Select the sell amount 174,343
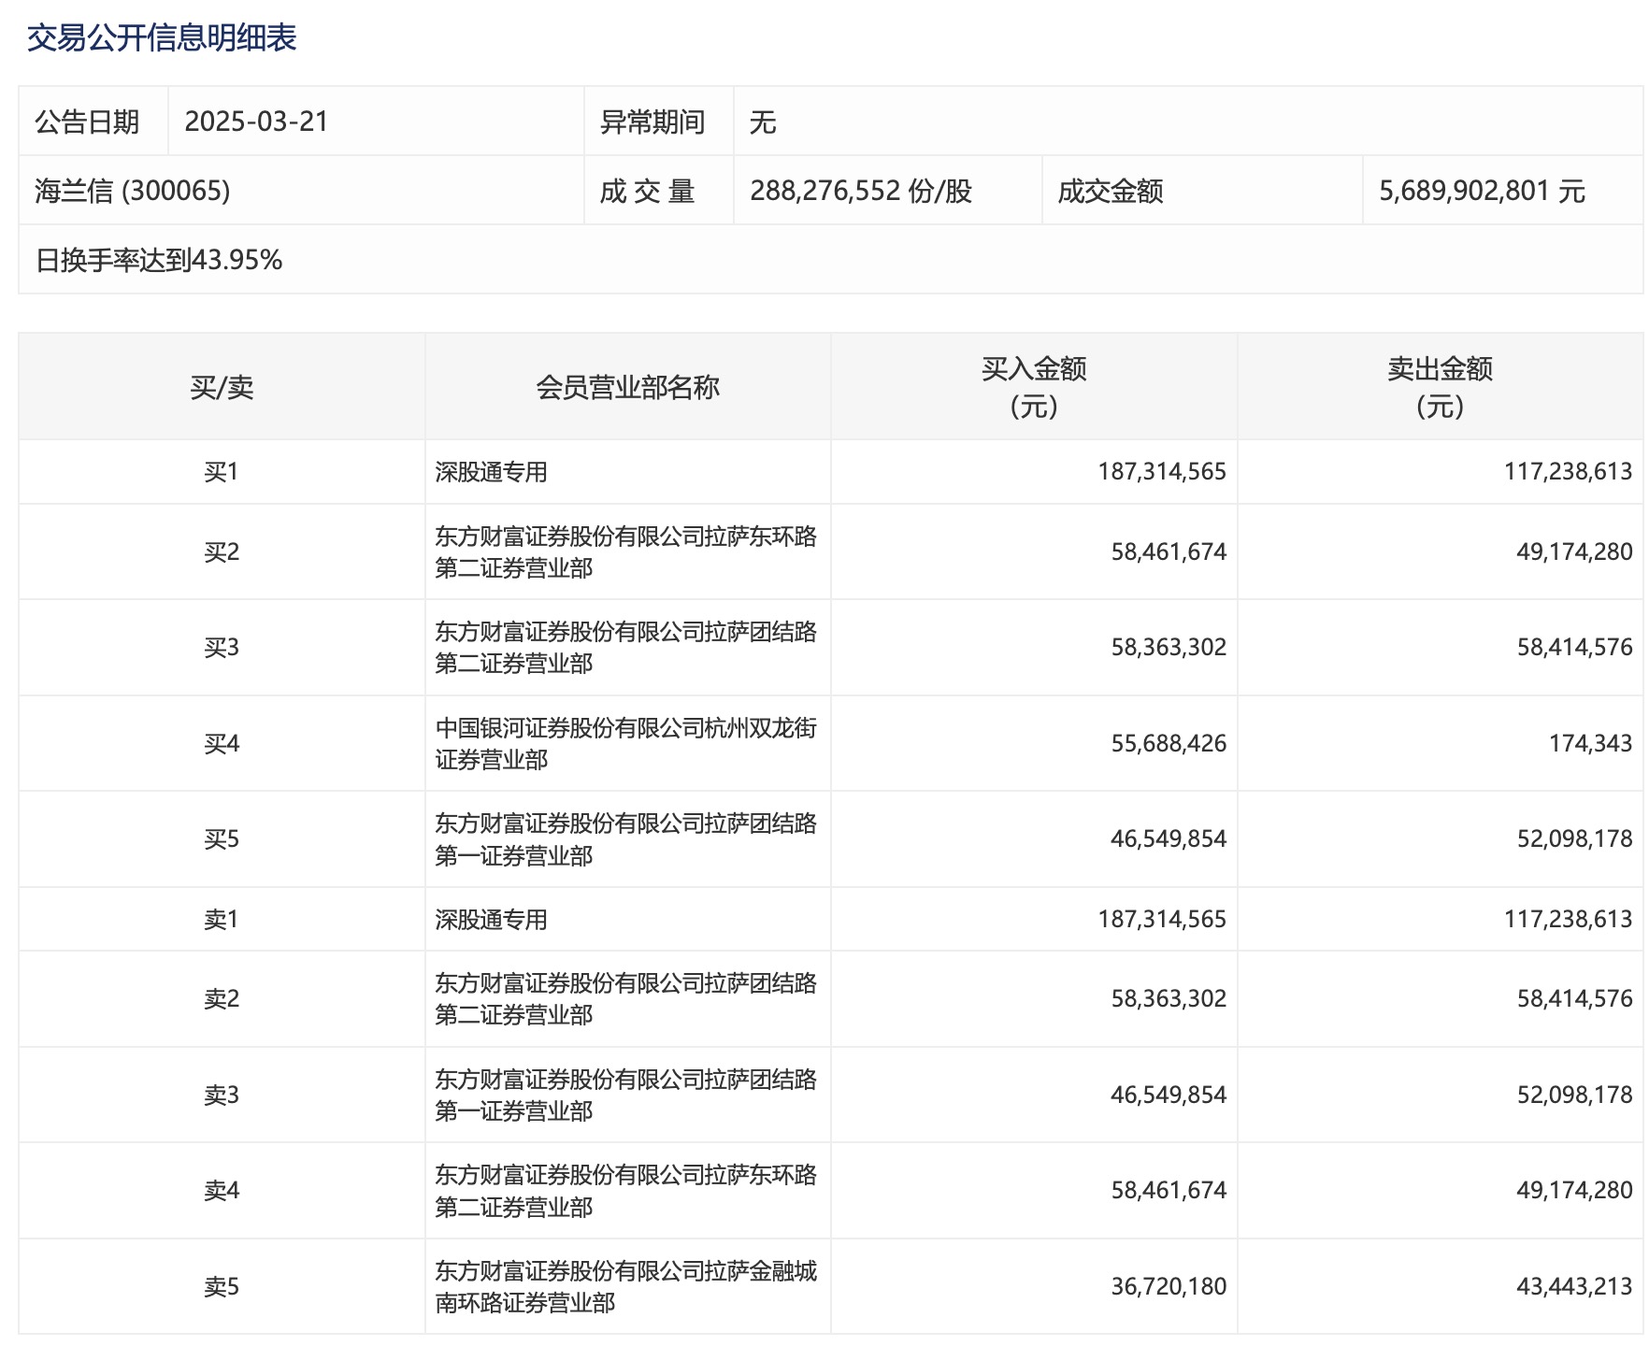1649x1346 pixels. click(x=1590, y=743)
